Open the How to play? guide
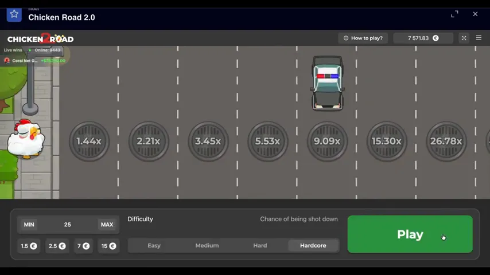This screenshot has height=275, width=490. [363, 38]
